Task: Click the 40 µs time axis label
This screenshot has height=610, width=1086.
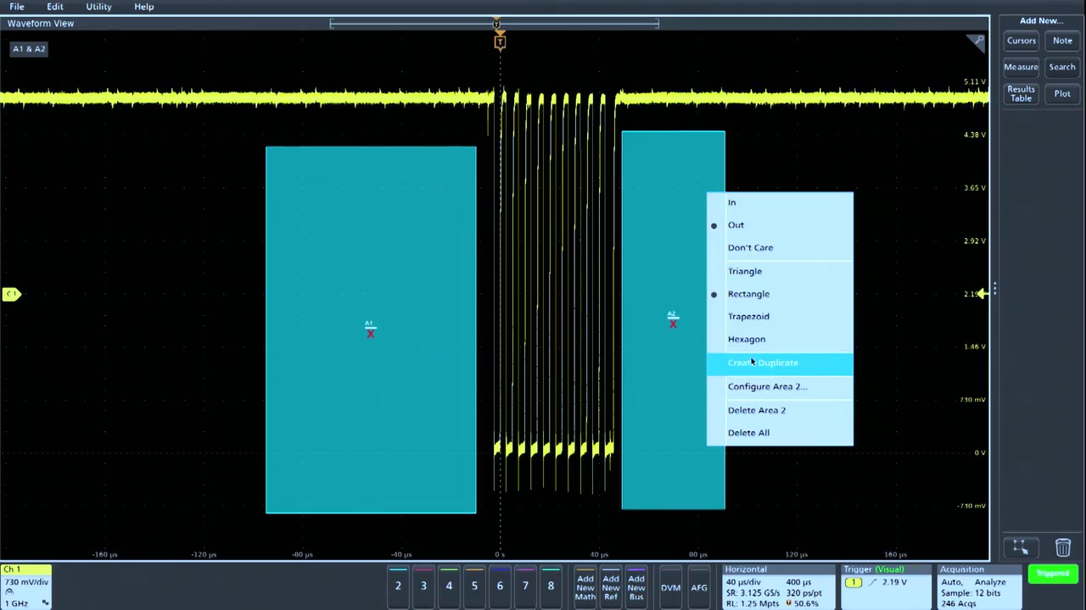Action: (x=599, y=555)
